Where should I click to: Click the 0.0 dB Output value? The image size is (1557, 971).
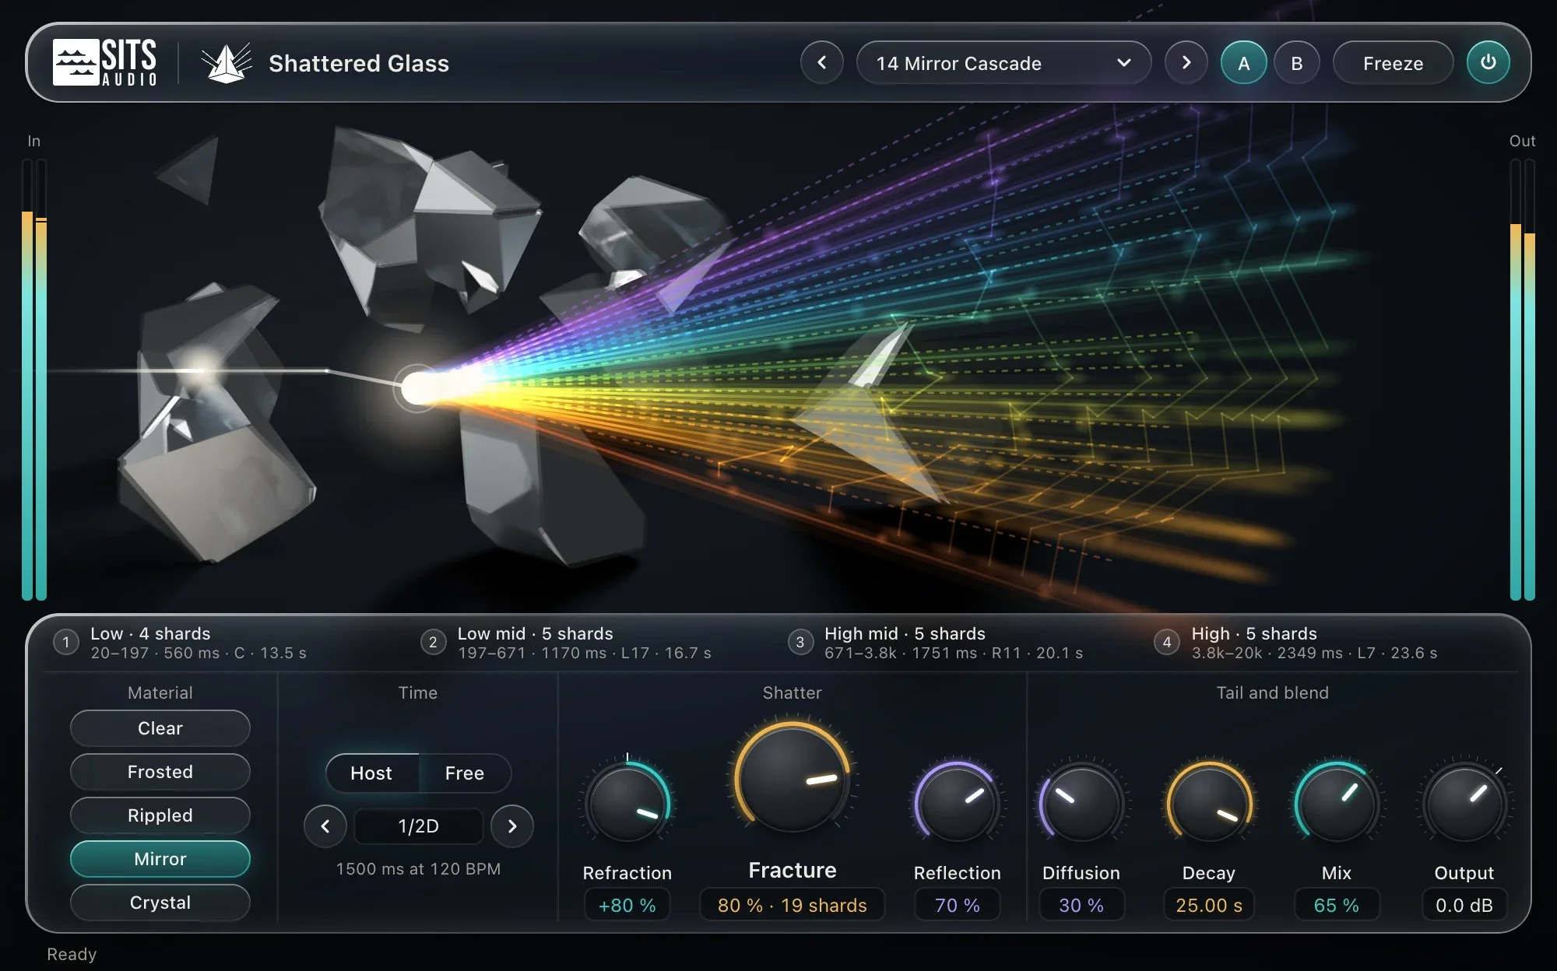pyautogui.click(x=1464, y=905)
